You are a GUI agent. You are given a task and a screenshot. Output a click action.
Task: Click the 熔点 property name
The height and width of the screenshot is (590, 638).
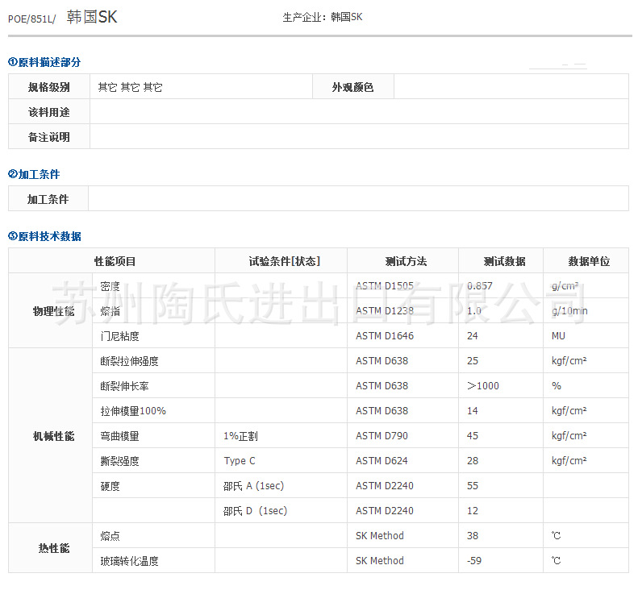(x=110, y=535)
